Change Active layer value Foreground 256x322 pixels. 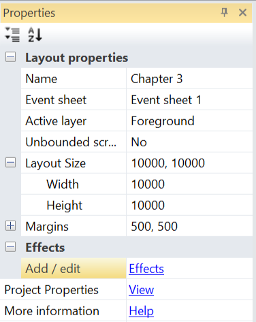click(189, 120)
